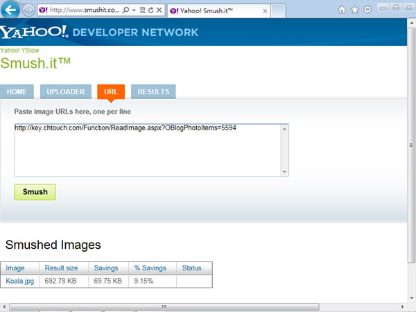
Task: Click the horizontal scroll left arrow
Action: (4, 306)
